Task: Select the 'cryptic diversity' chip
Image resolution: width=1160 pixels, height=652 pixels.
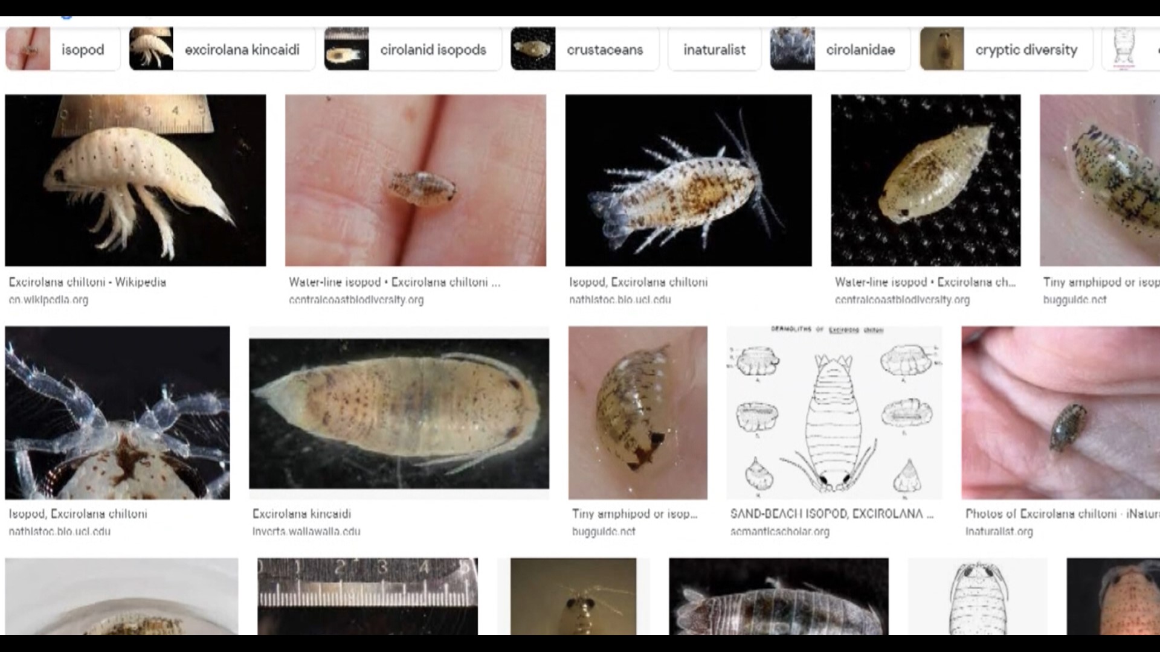Action: pos(1006,49)
